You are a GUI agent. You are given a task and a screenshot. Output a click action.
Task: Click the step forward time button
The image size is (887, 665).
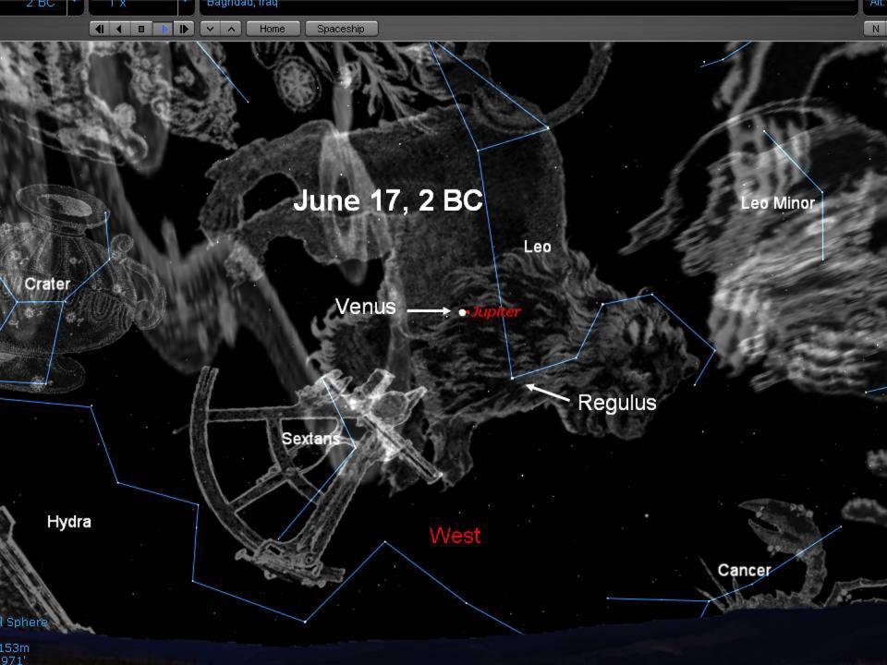pos(185,29)
